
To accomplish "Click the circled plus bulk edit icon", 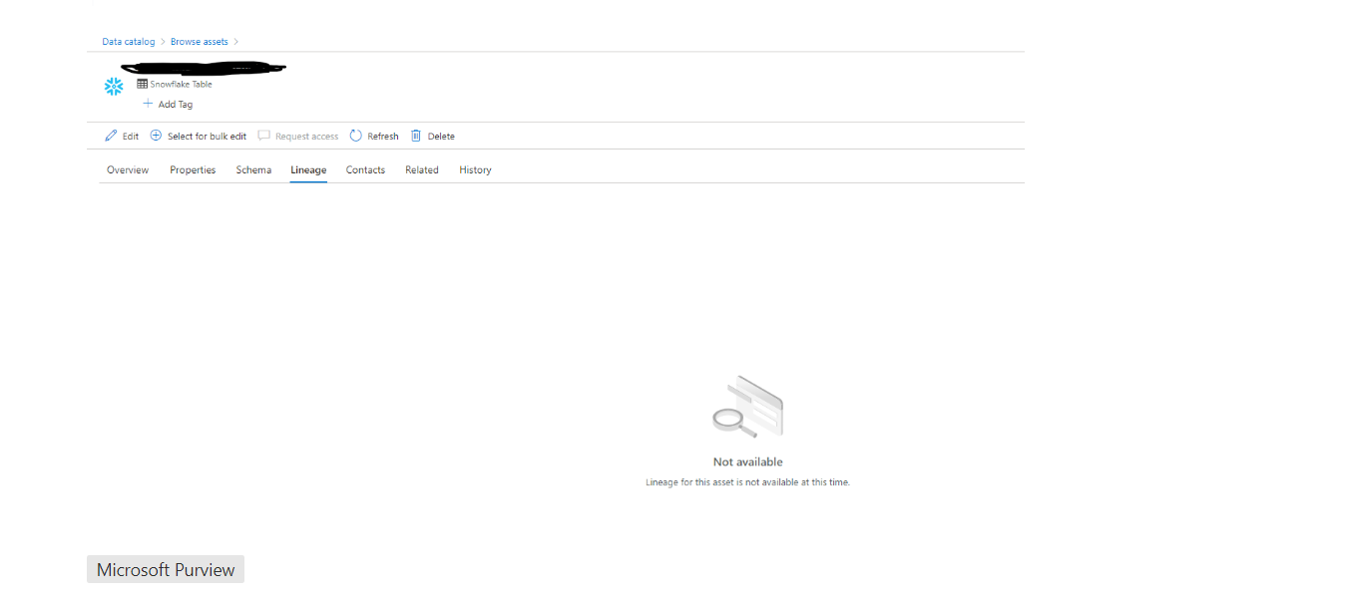I will [x=156, y=136].
